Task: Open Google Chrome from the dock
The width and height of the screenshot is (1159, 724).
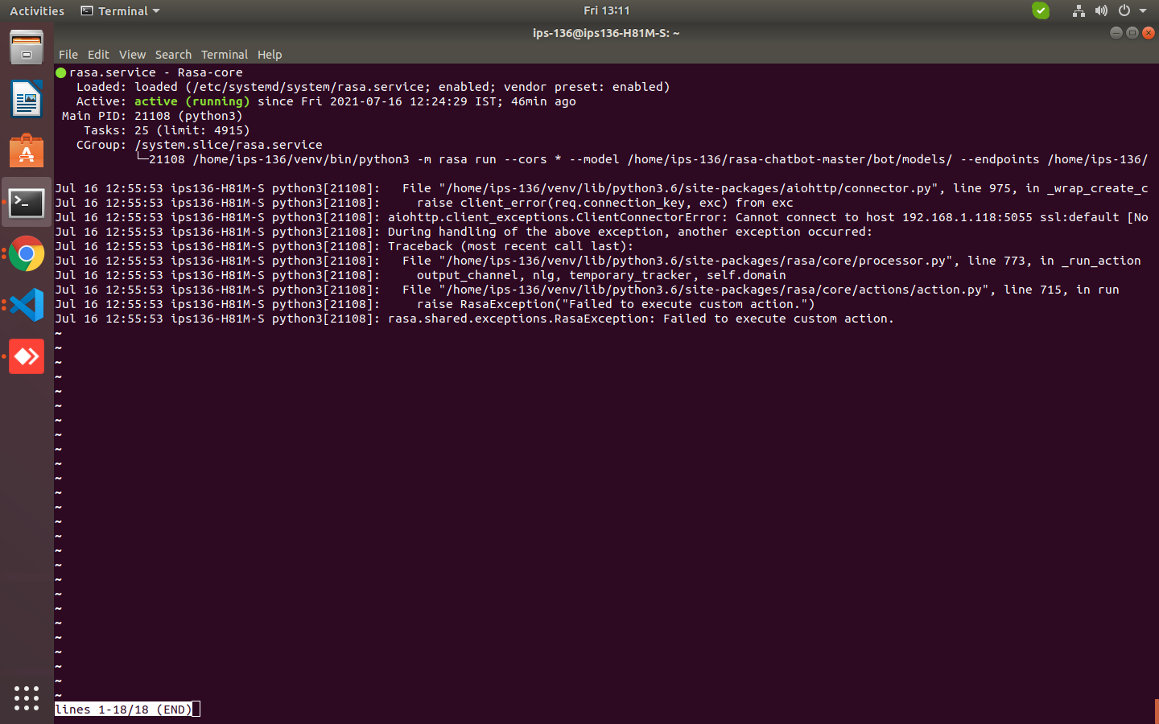Action: coord(27,254)
